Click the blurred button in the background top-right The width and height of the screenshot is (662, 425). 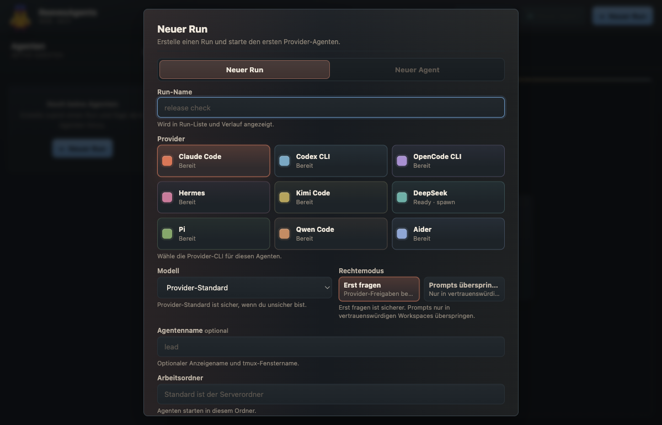[622, 17]
